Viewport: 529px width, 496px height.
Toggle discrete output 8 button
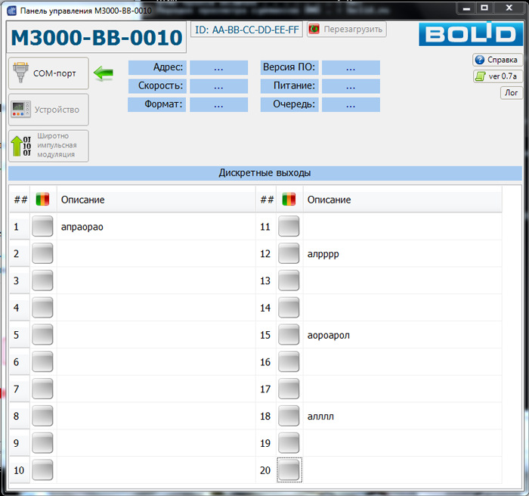tap(42, 416)
